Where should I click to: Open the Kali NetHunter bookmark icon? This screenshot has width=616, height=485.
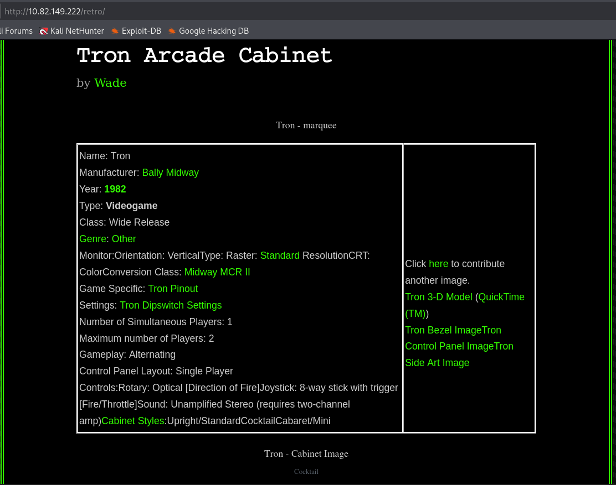click(x=44, y=31)
